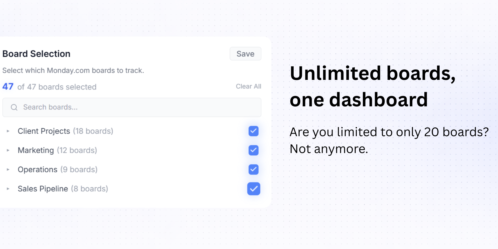Toggle the Marketing boards checkbox
The image size is (498, 249).
point(253,150)
